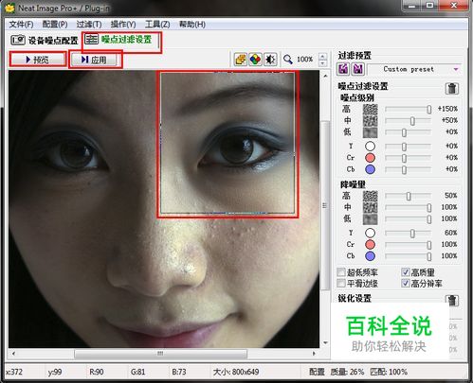This screenshot has width=473, height=383.
Task: Click the trash icon for 锐化设置
Action: [452, 300]
